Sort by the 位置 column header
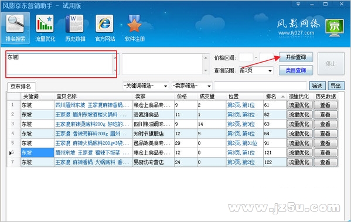This screenshot has width=351, height=222. 245,97
